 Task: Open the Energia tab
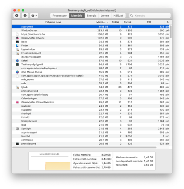(x=91, y=16)
